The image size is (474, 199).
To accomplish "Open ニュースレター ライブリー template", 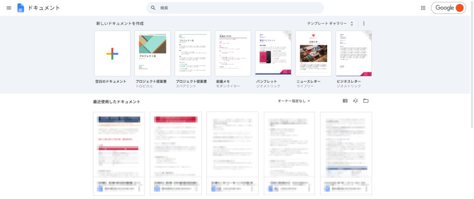I will (313, 54).
